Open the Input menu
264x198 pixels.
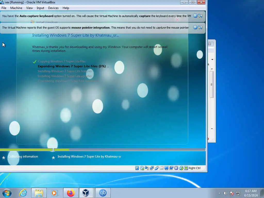[x=40, y=8]
